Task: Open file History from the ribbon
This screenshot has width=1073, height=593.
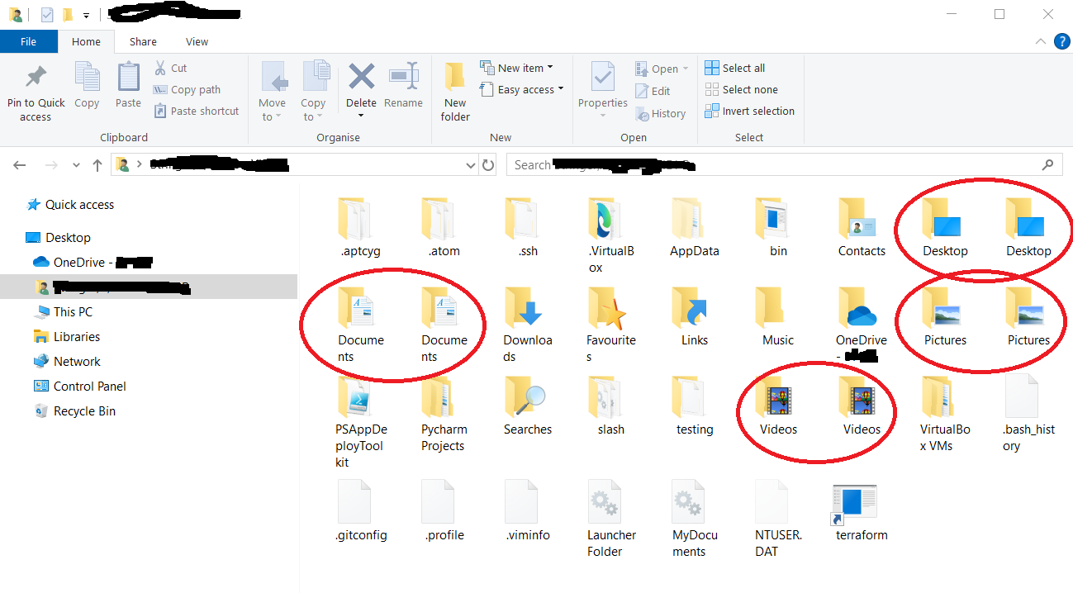Action: [x=662, y=113]
